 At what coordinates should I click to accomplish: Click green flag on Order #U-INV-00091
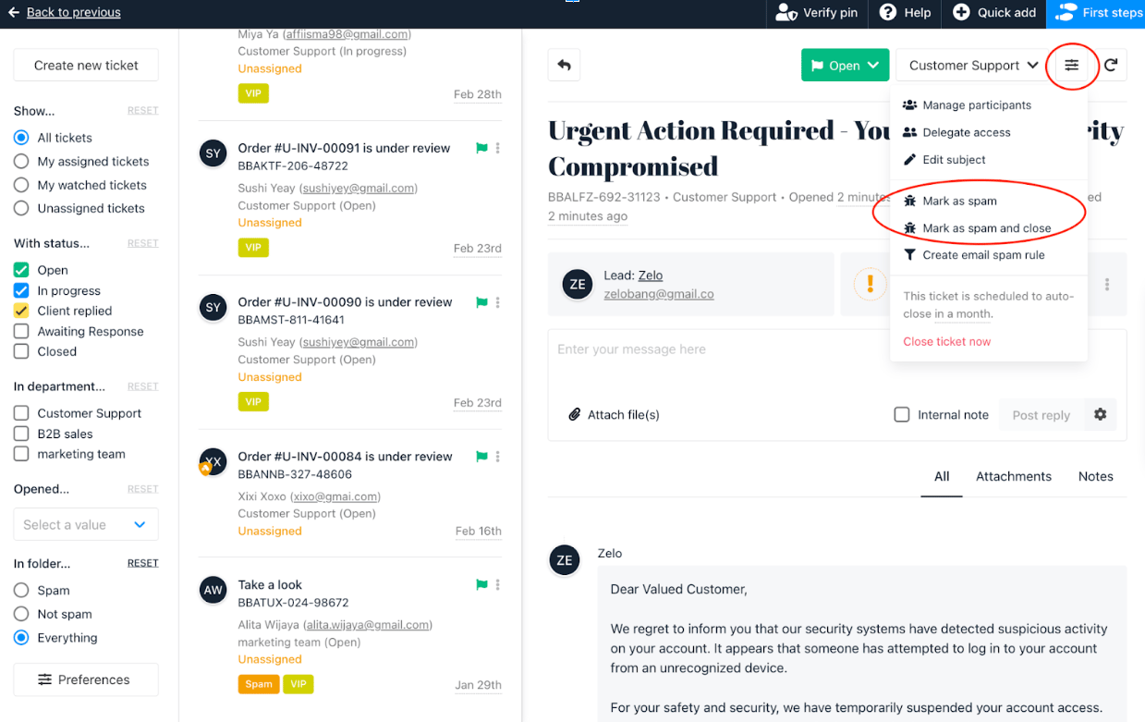[x=481, y=148]
